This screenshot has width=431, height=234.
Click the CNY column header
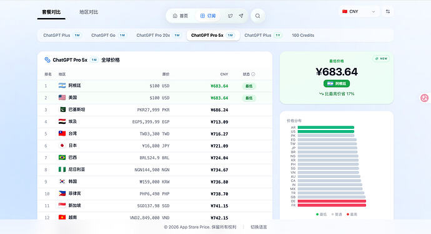(224, 74)
